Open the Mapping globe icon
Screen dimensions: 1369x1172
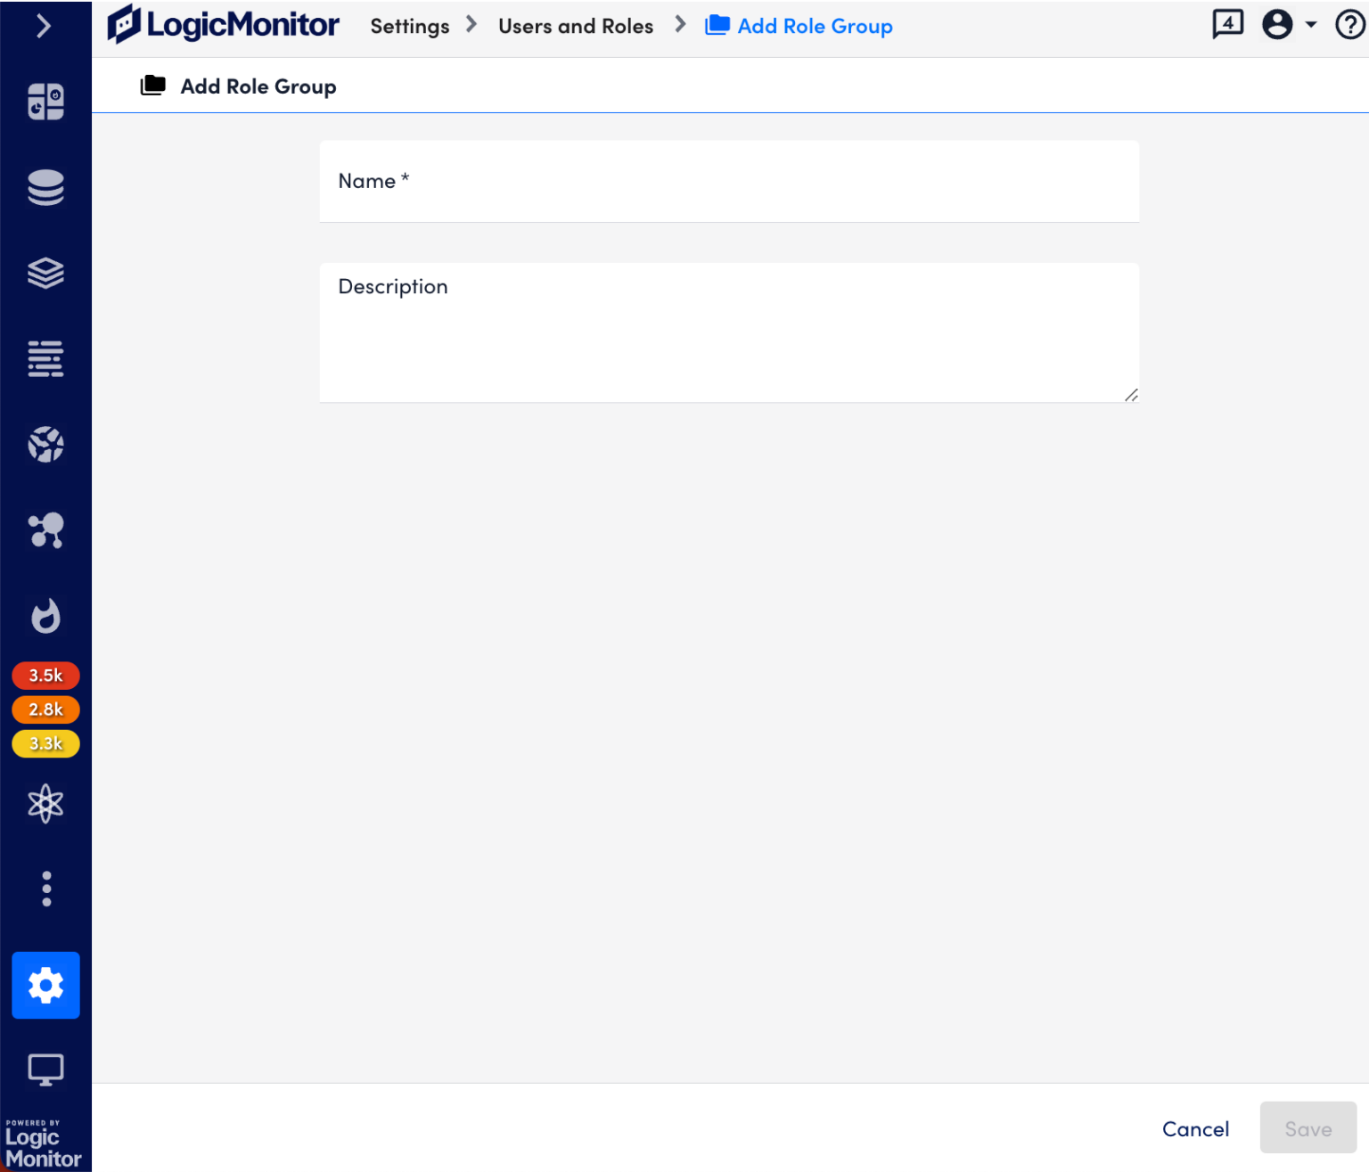point(45,444)
